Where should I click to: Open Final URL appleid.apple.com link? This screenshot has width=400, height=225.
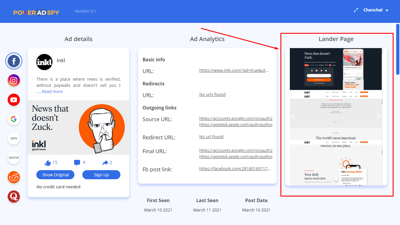click(x=236, y=157)
